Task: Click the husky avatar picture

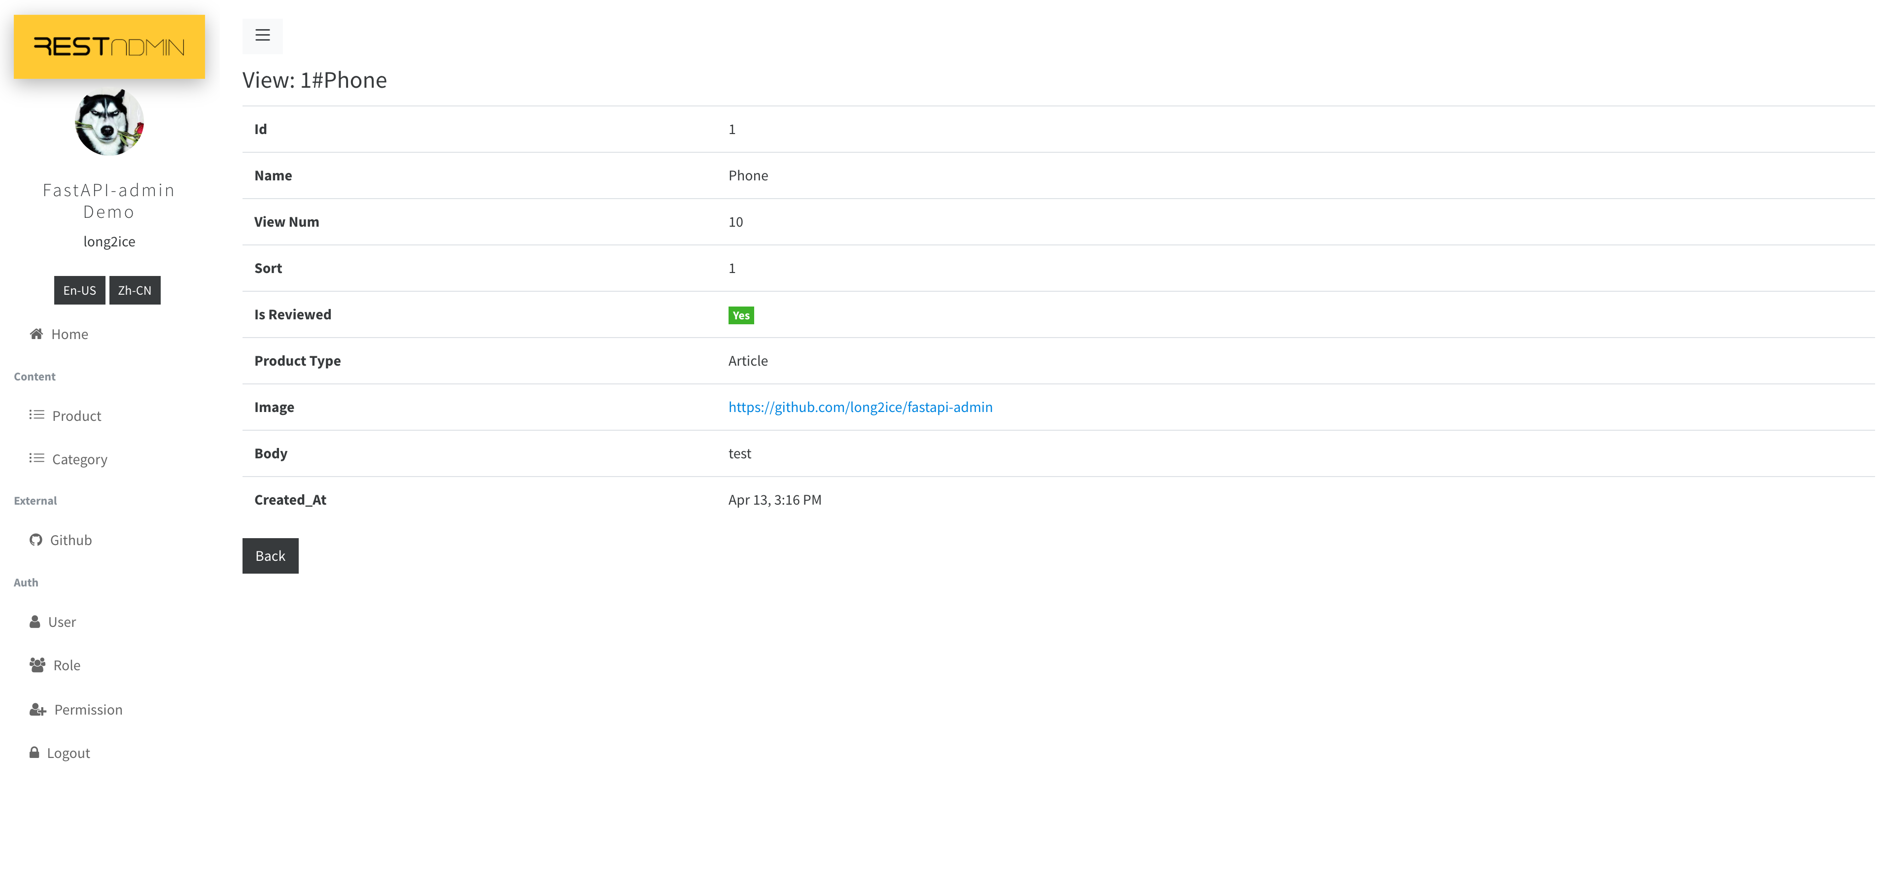Action: [109, 122]
